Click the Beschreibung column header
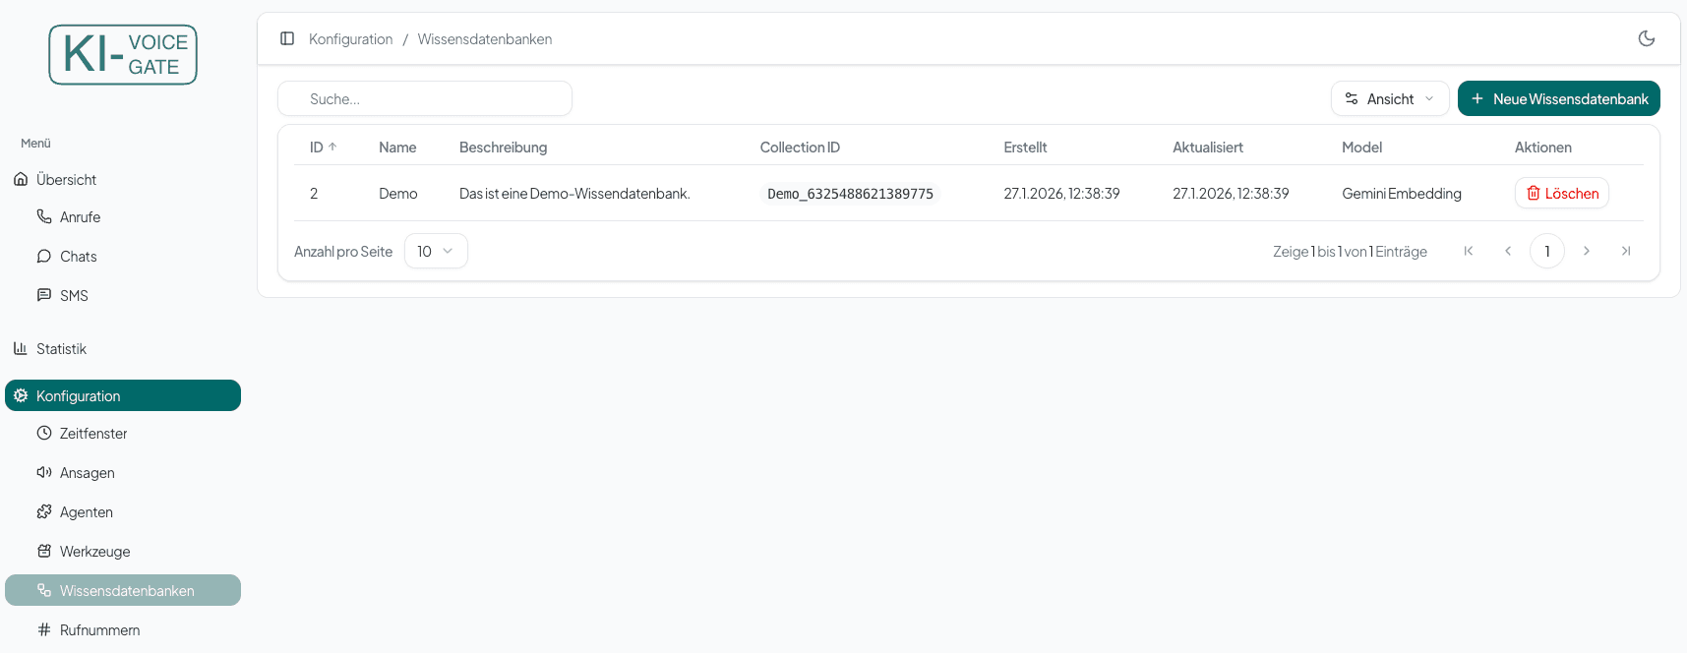Screen dimensions: 1687x653 (x=503, y=147)
